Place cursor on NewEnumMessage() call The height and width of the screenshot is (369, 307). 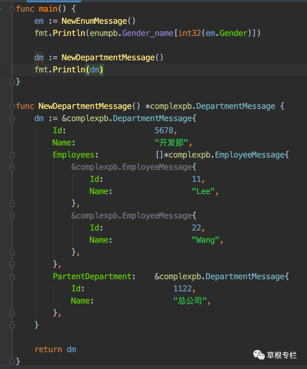click(x=98, y=21)
